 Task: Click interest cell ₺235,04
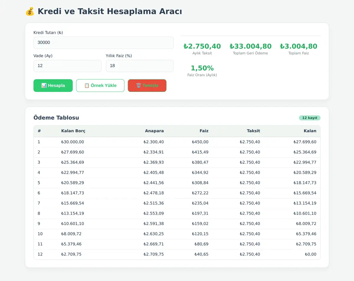[x=200, y=203]
